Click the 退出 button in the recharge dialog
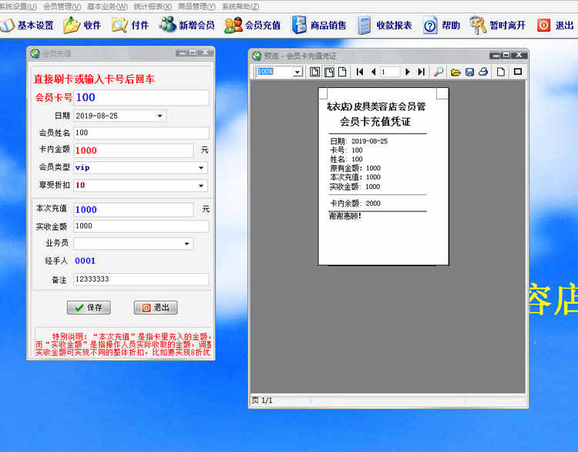Viewport: 578px width, 452px height. point(156,308)
